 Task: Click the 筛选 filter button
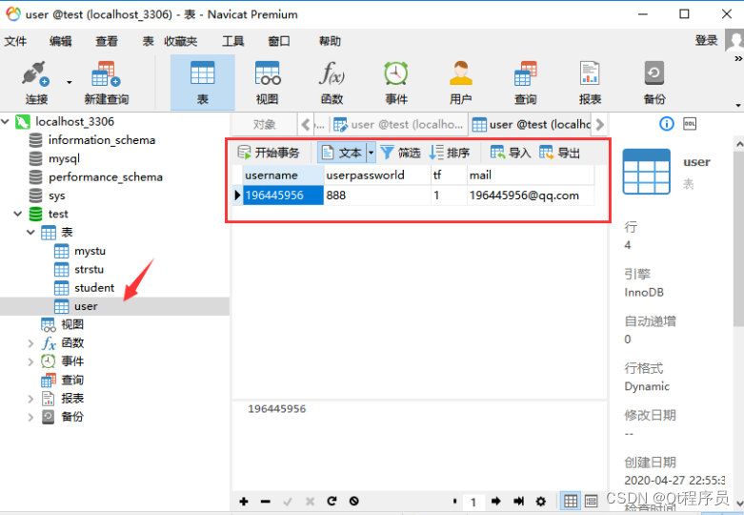click(x=400, y=153)
